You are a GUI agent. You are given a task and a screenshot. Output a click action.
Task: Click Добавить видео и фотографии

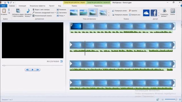pyautogui.click(x=18, y=13)
